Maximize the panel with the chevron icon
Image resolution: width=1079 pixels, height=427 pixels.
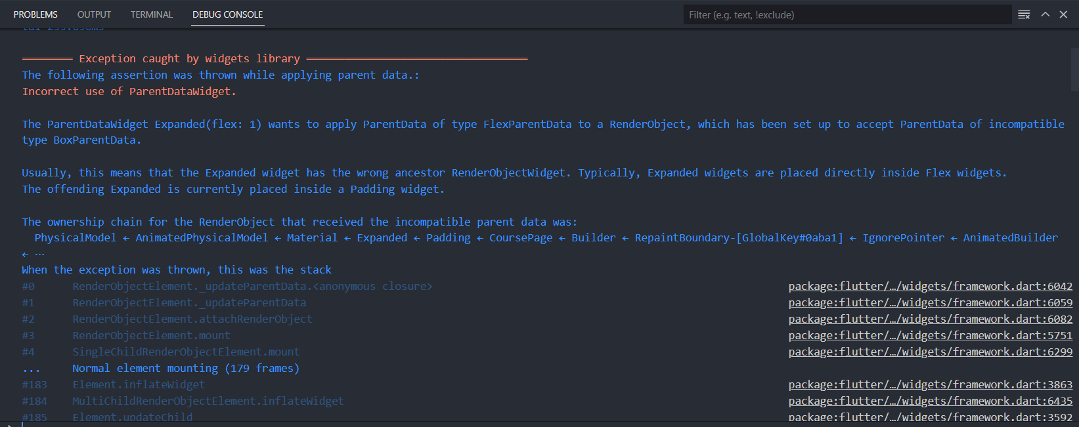pyautogui.click(x=1044, y=14)
